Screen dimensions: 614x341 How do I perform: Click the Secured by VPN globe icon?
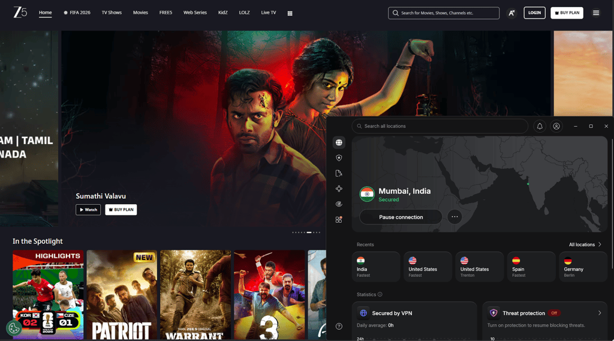[363, 313]
